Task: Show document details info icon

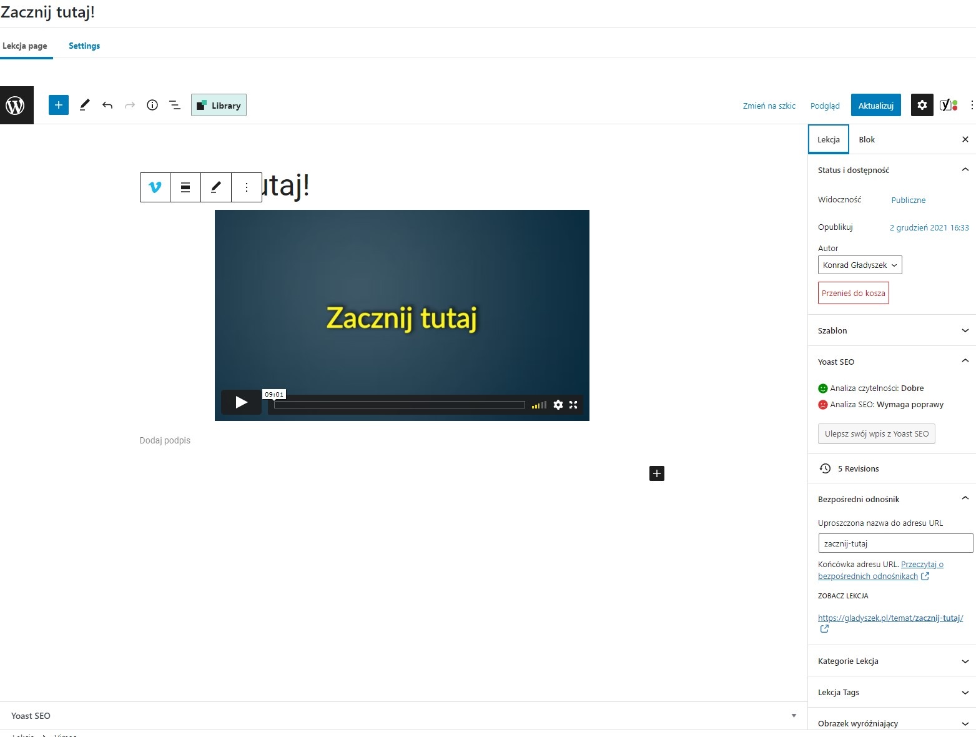Action: (152, 105)
